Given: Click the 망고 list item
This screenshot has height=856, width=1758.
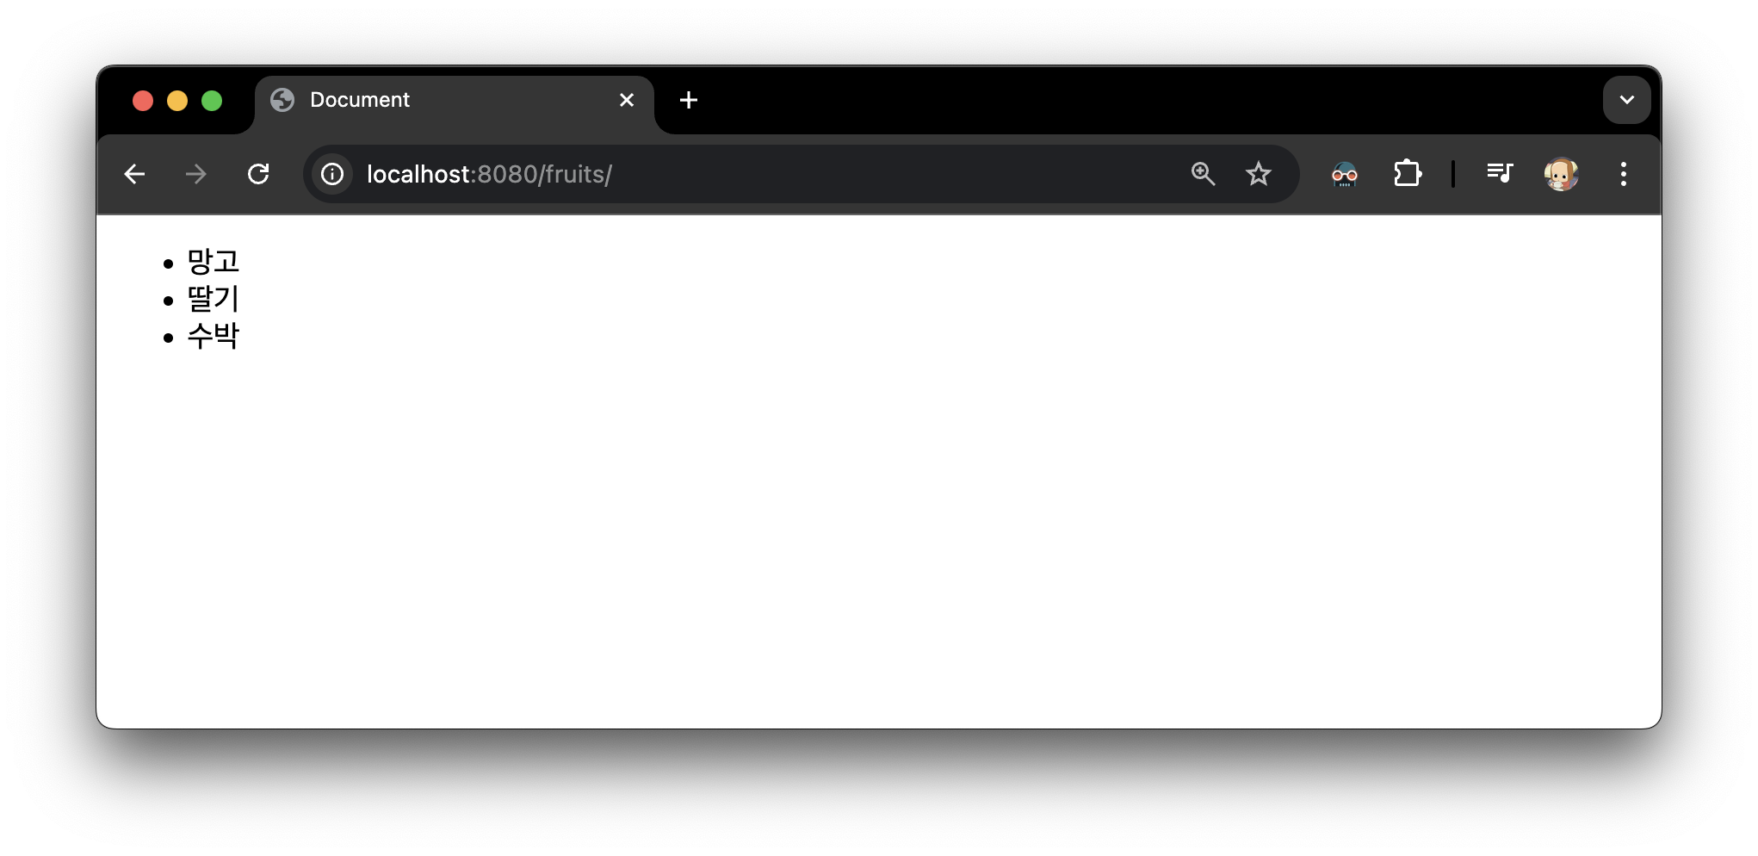Looking at the screenshot, I should pos(213,261).
